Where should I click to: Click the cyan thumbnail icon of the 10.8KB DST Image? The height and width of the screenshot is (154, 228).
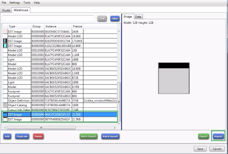point(5,46)
